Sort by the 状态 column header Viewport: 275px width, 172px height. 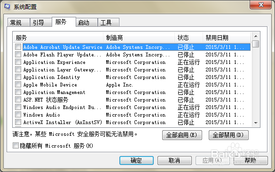pos(189,38)
